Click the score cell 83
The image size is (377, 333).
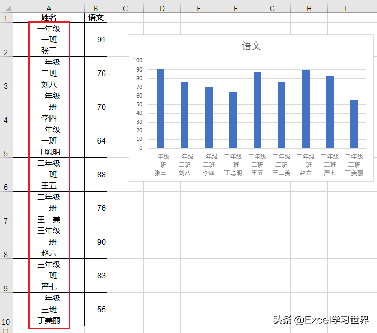click(x=96, y=276)
